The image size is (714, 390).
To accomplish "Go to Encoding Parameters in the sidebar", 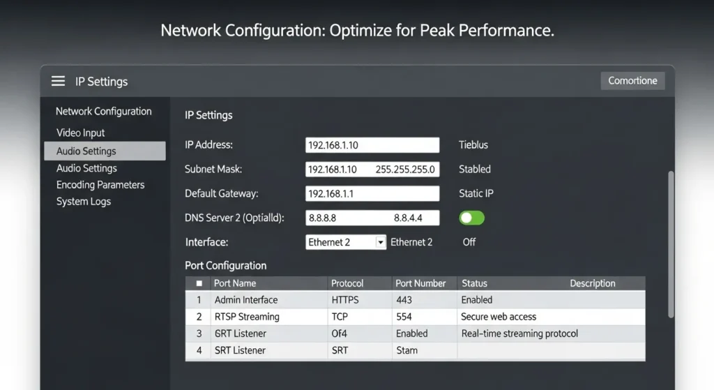I will tap(100, 185).
